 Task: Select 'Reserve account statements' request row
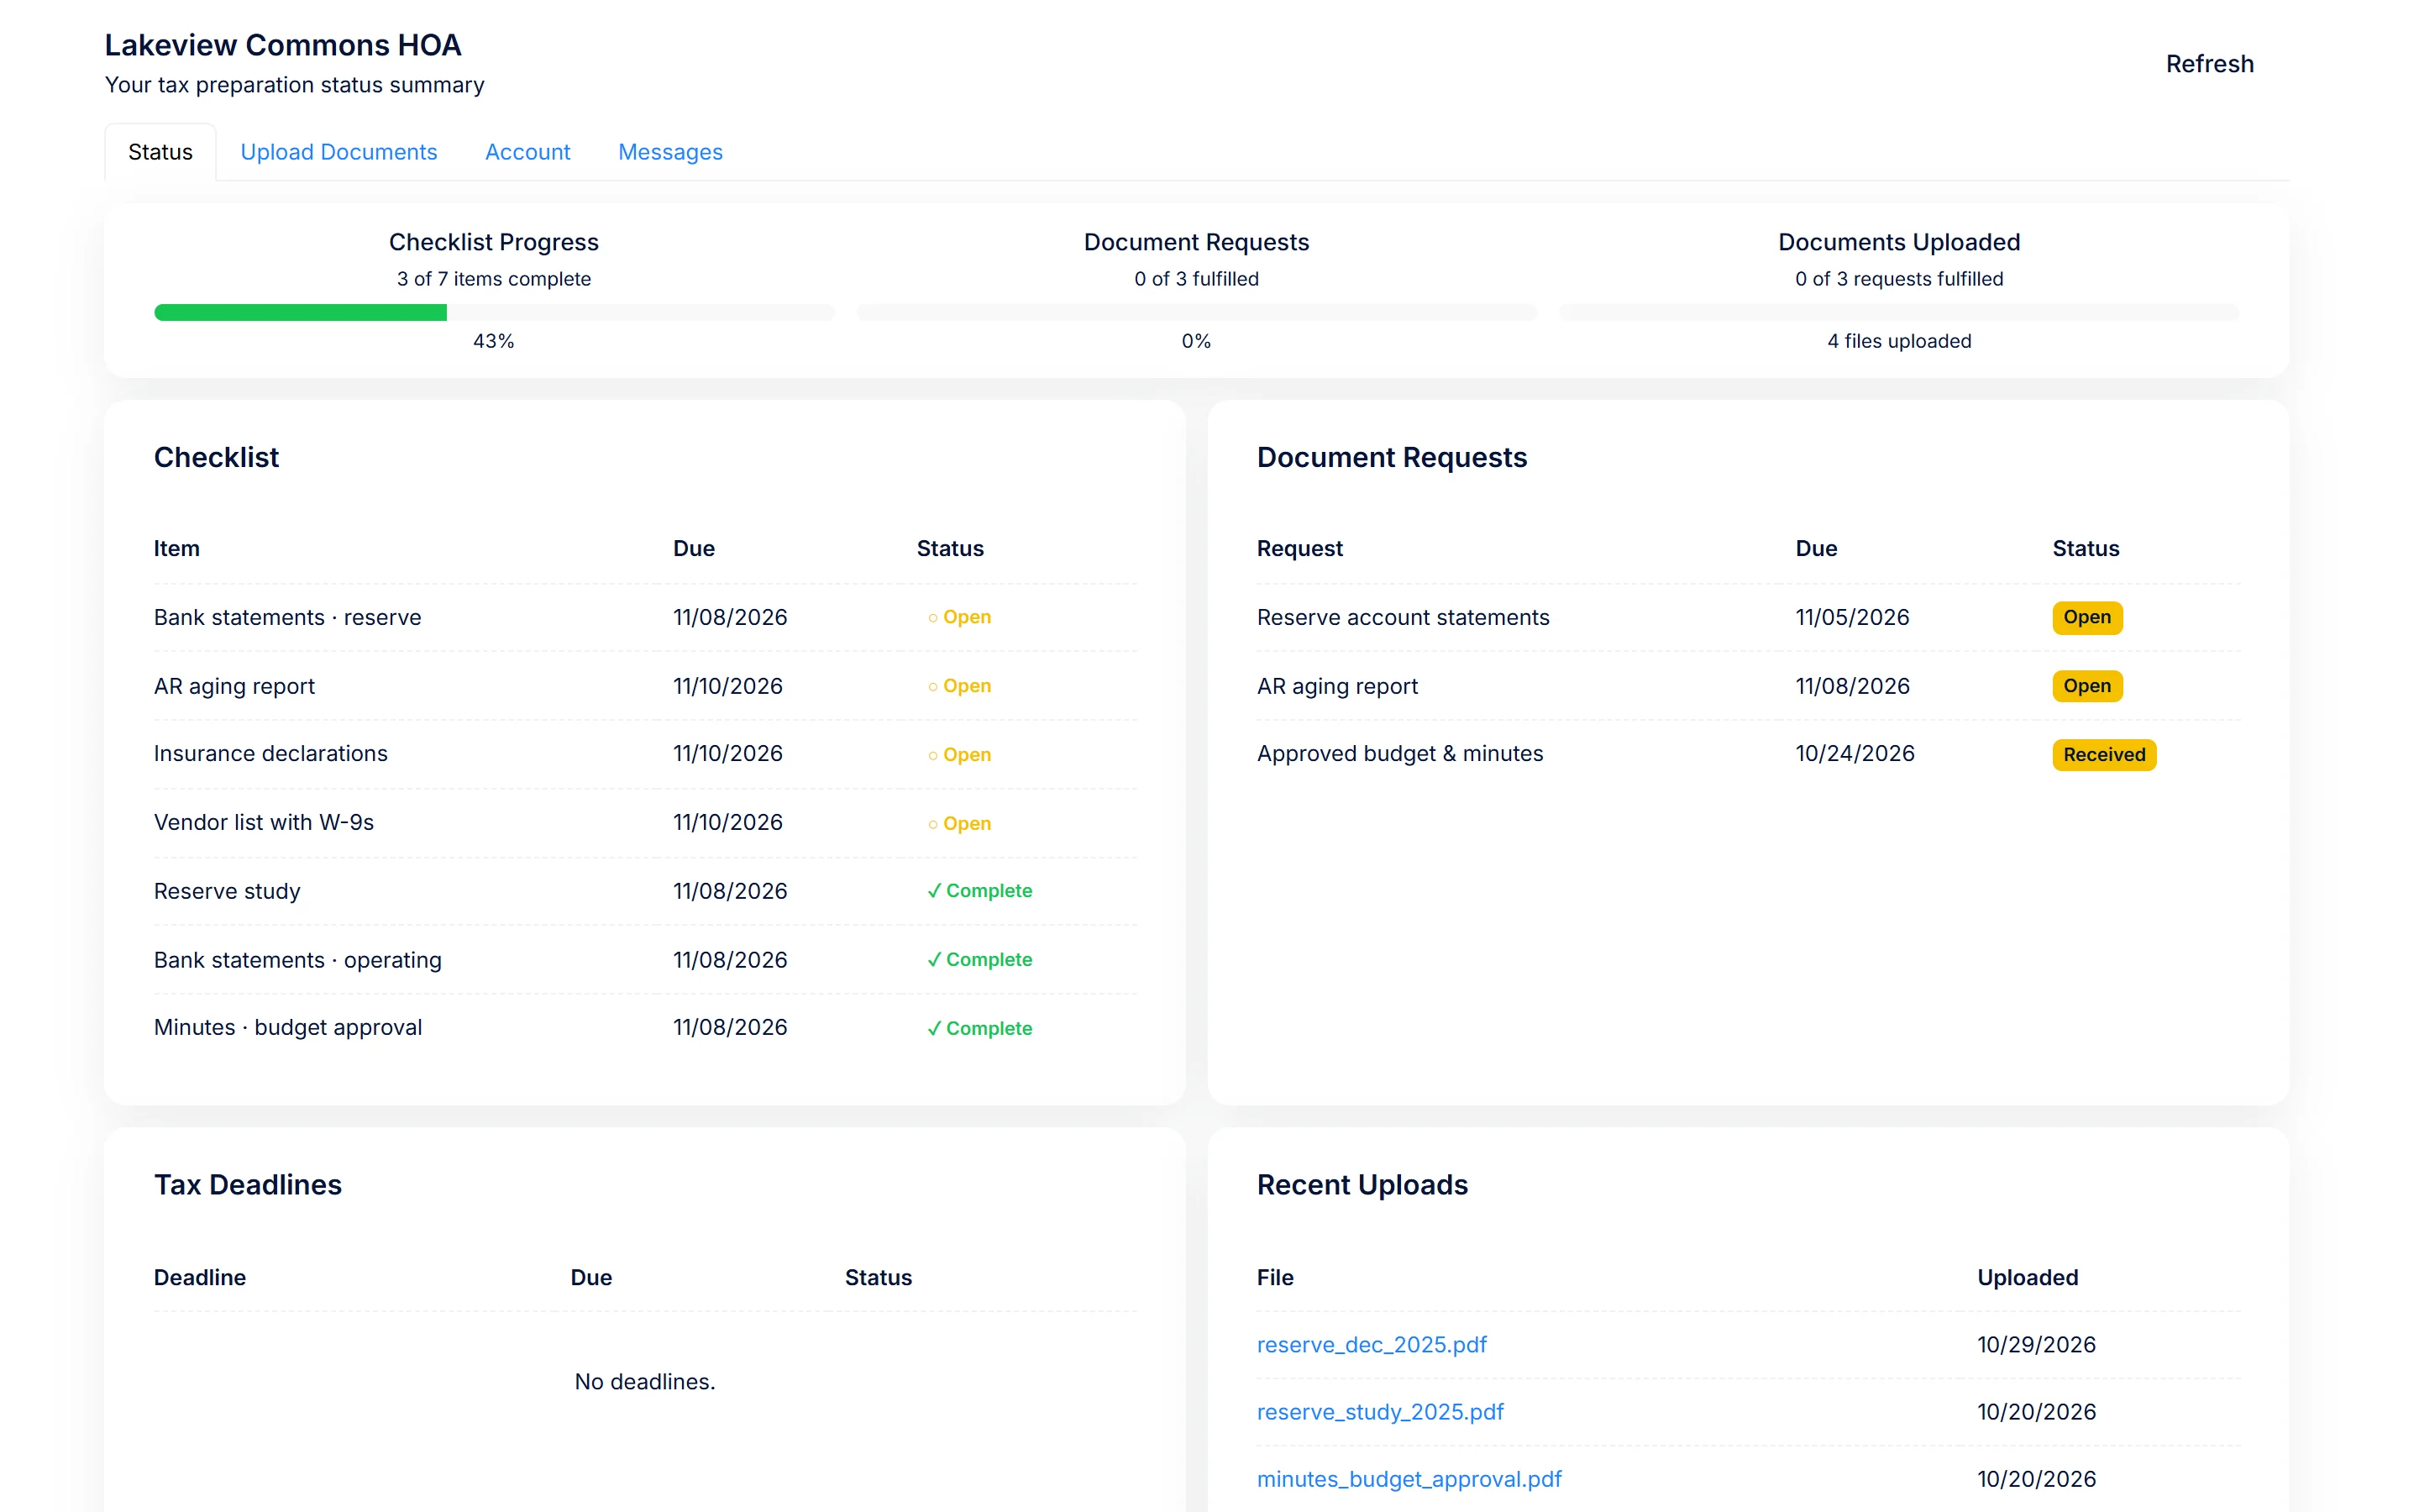tap(1748, 617)
